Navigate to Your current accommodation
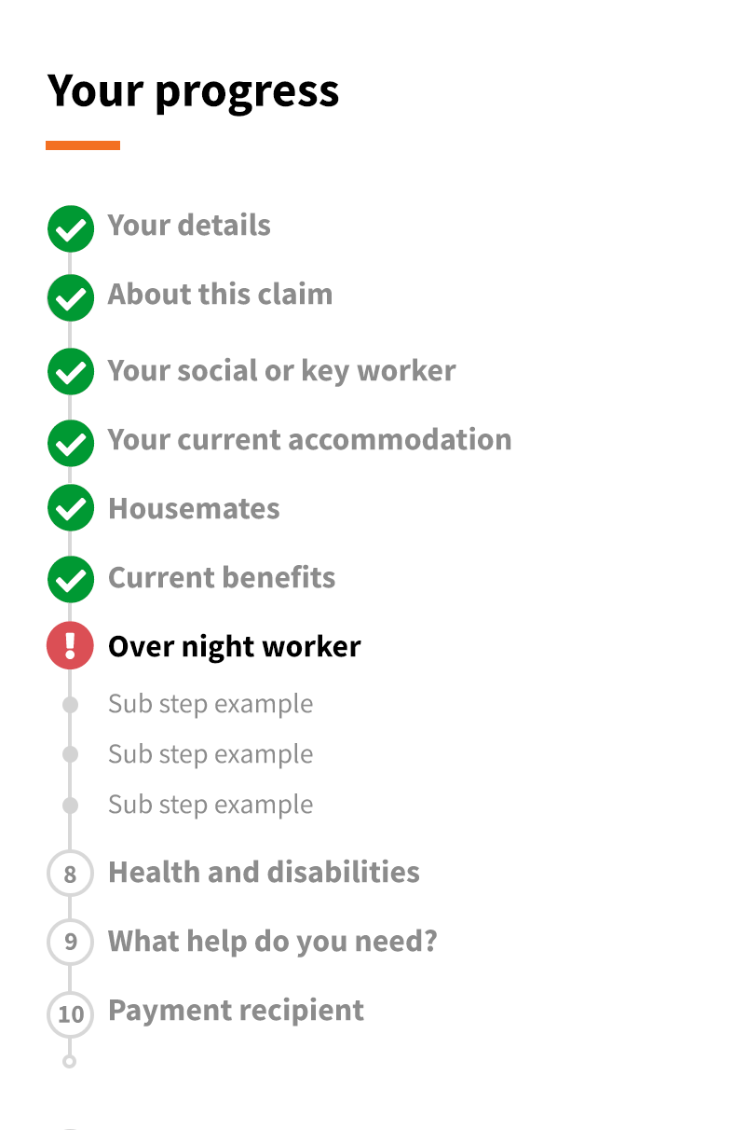The image size is (734, 1130). pos(309,440)
